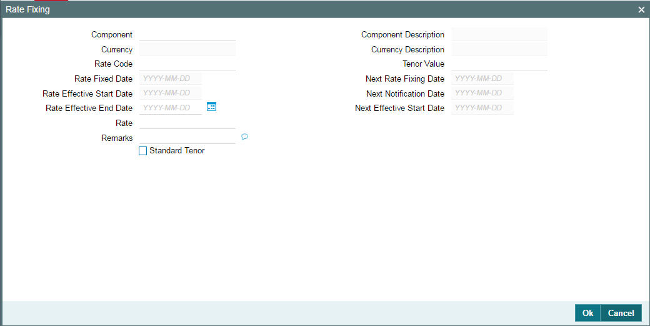This screenshot has height=326, width=650.
Task: Enable the Standard Tenor checkbox
Action: [x=142, y=151]
